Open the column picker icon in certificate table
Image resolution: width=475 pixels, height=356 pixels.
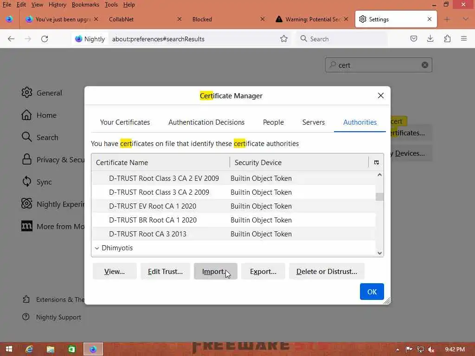pyautogui.click(x=376, y=163)
